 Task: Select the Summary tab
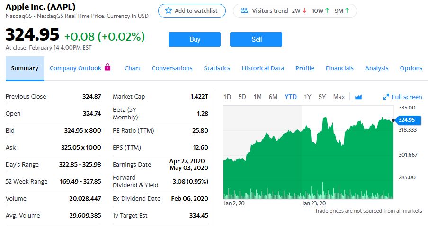(x=25, y=68)
